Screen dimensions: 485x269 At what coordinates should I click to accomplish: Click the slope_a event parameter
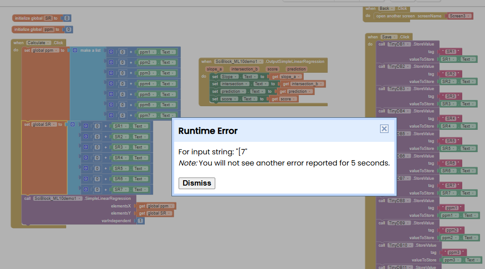[x=214, y=69]
